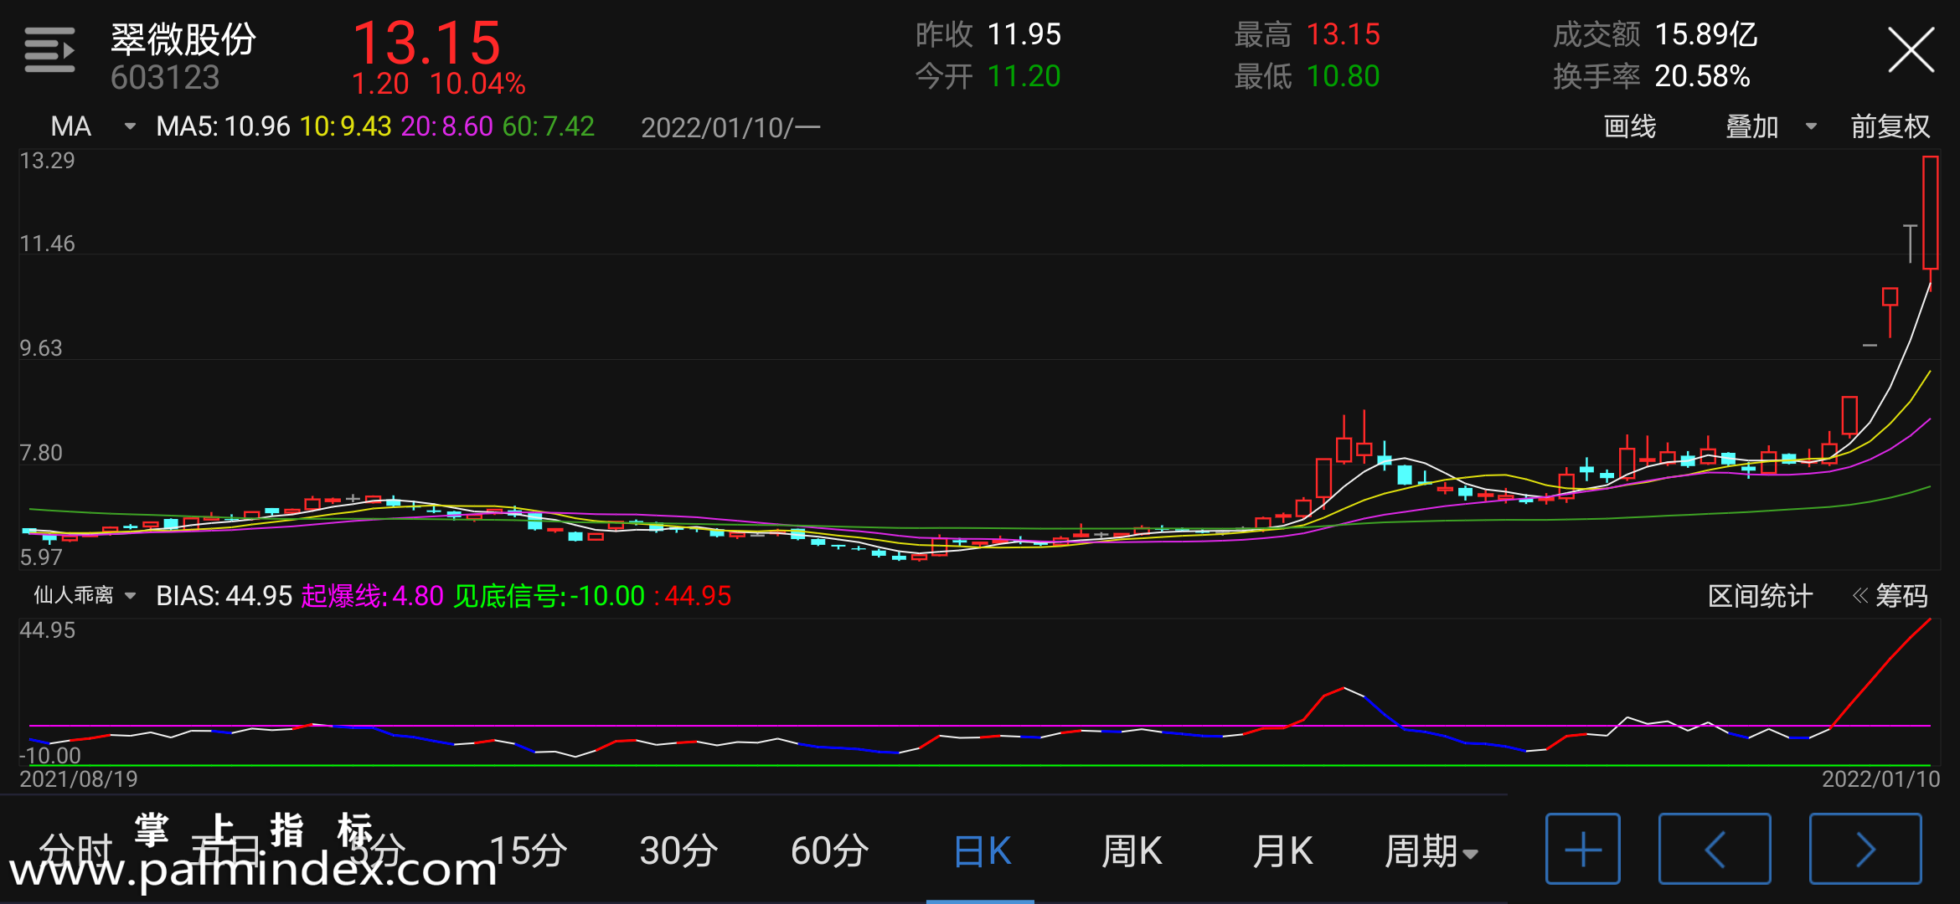Switch to the 30分 tab
Viewport: 1960px width, 904px height.
[x=678, y=851]
